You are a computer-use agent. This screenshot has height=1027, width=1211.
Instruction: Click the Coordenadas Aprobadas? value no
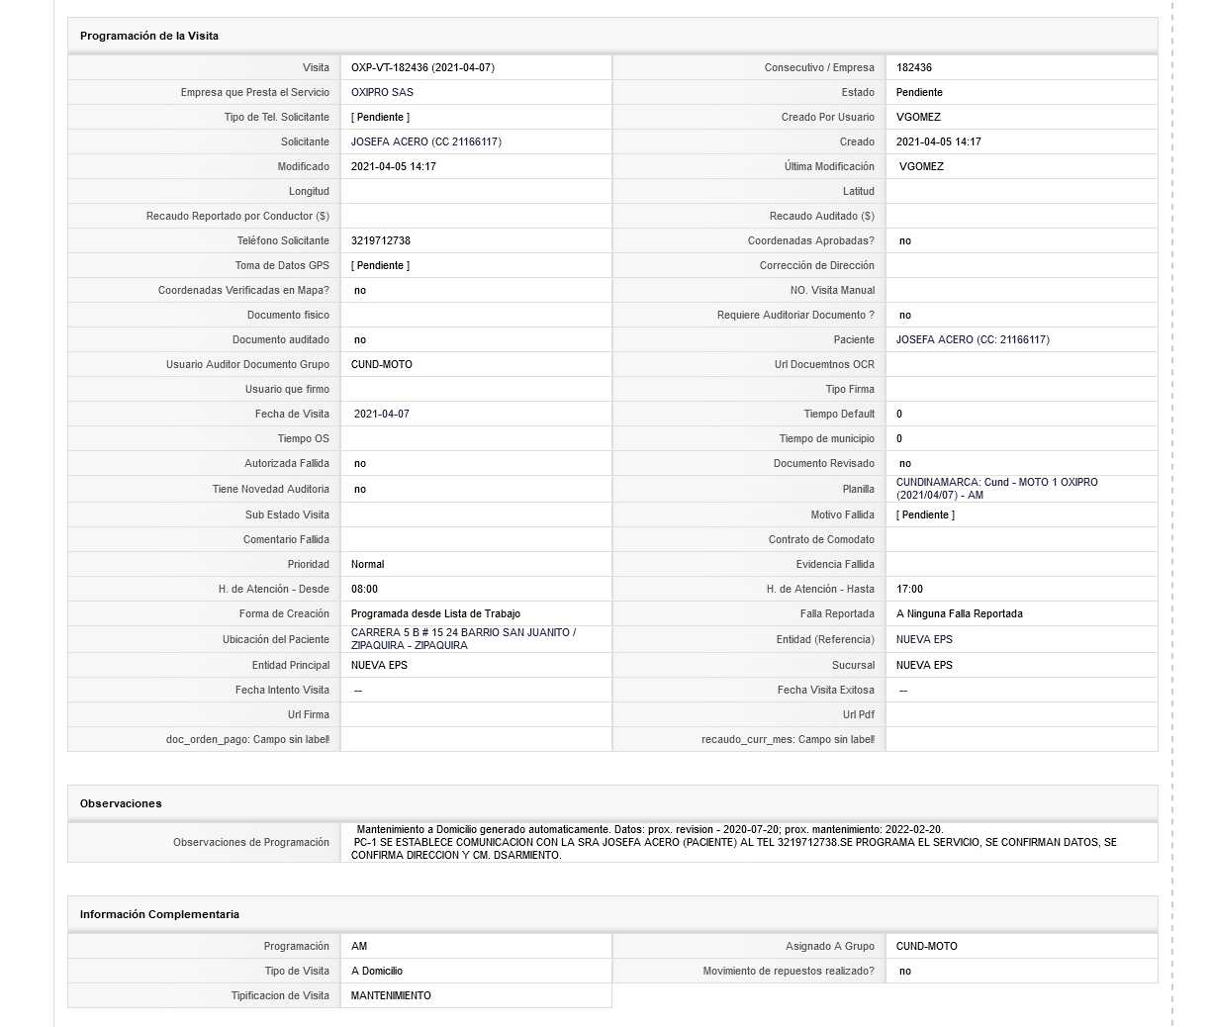(905, 240)
